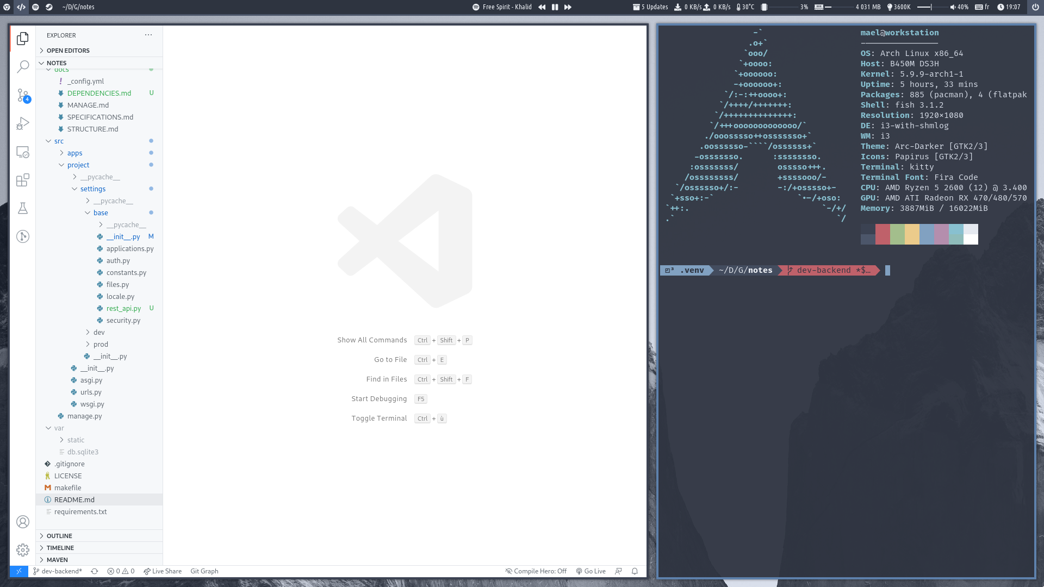The image size is (1044, 587).
Task: Open the Testing flask icon
Action: [x=23, y=208]
